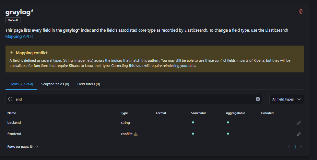Screen dimensions: 317x160
Task: Open the All field types dropdown
Action: pos(287,99)
